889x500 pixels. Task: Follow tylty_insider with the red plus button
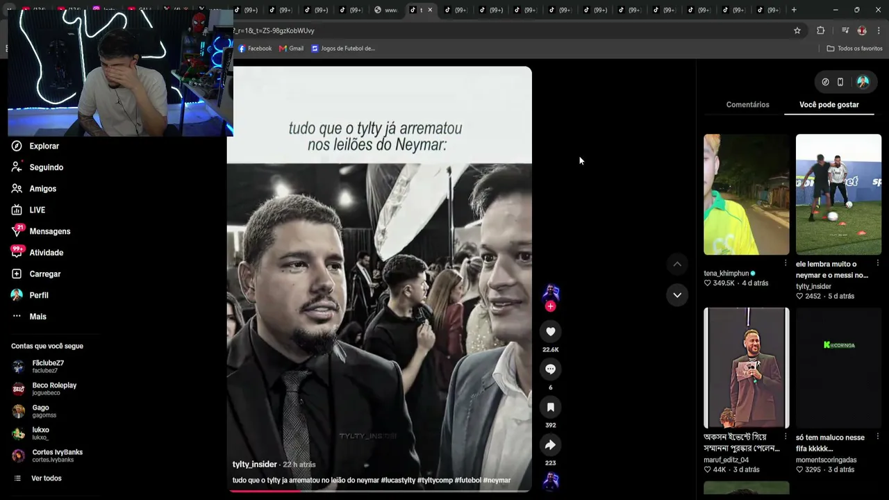point(550,306)
